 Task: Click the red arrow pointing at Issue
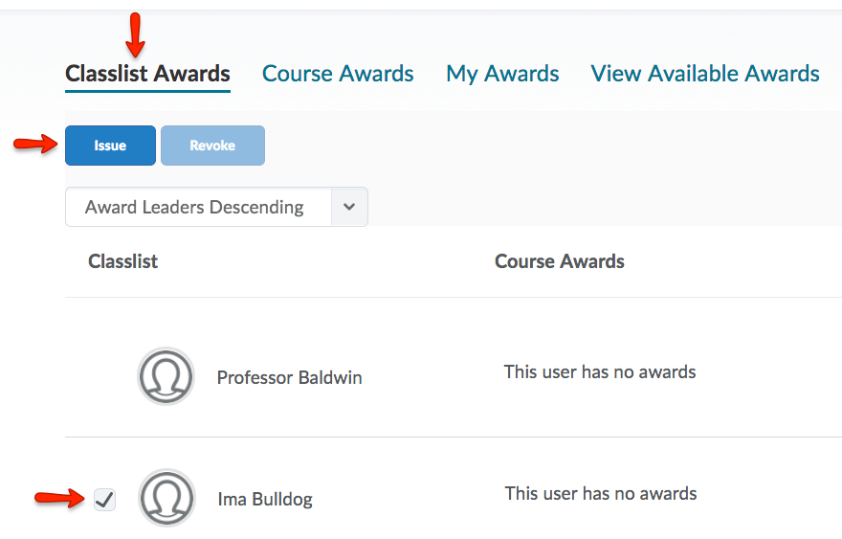point(35,145)
